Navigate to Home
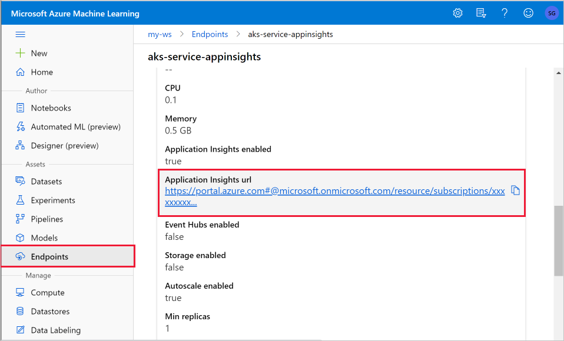The image size is (564, 341). 41,72
